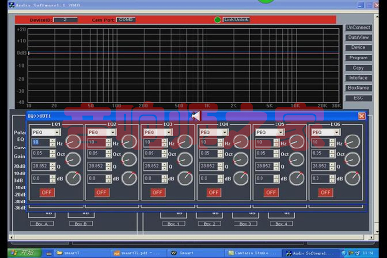387x258 pixels.
Task: Select Box 4 button
Action: coord(282,223)
